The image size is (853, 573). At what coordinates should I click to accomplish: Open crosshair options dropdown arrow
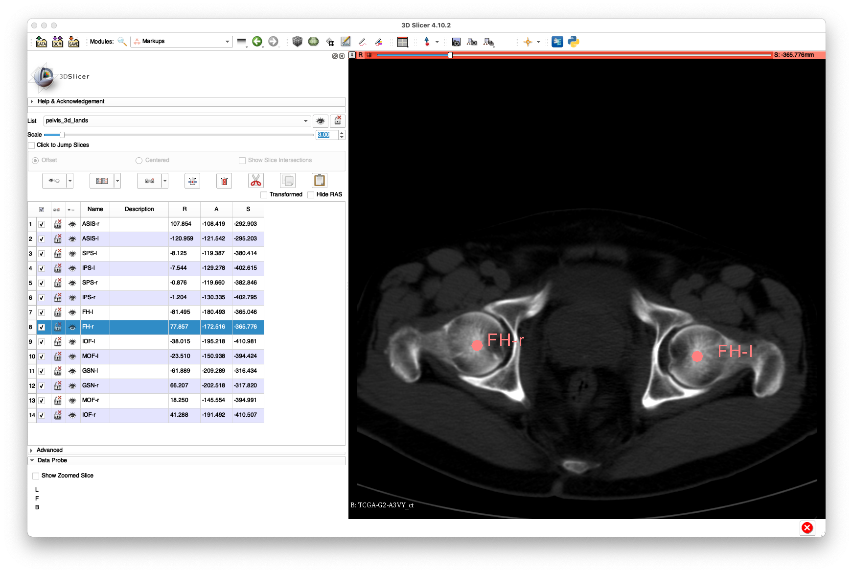click(x=538, y=42)
